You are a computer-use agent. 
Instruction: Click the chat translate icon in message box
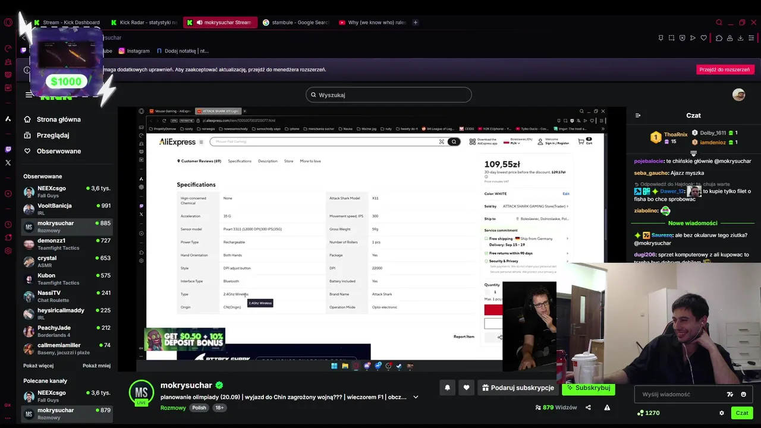coord(730,394)
